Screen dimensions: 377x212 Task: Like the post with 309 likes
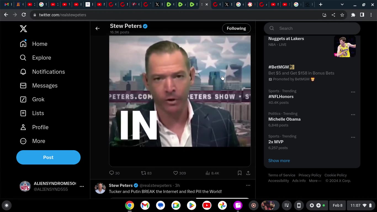tap(176, 173)
